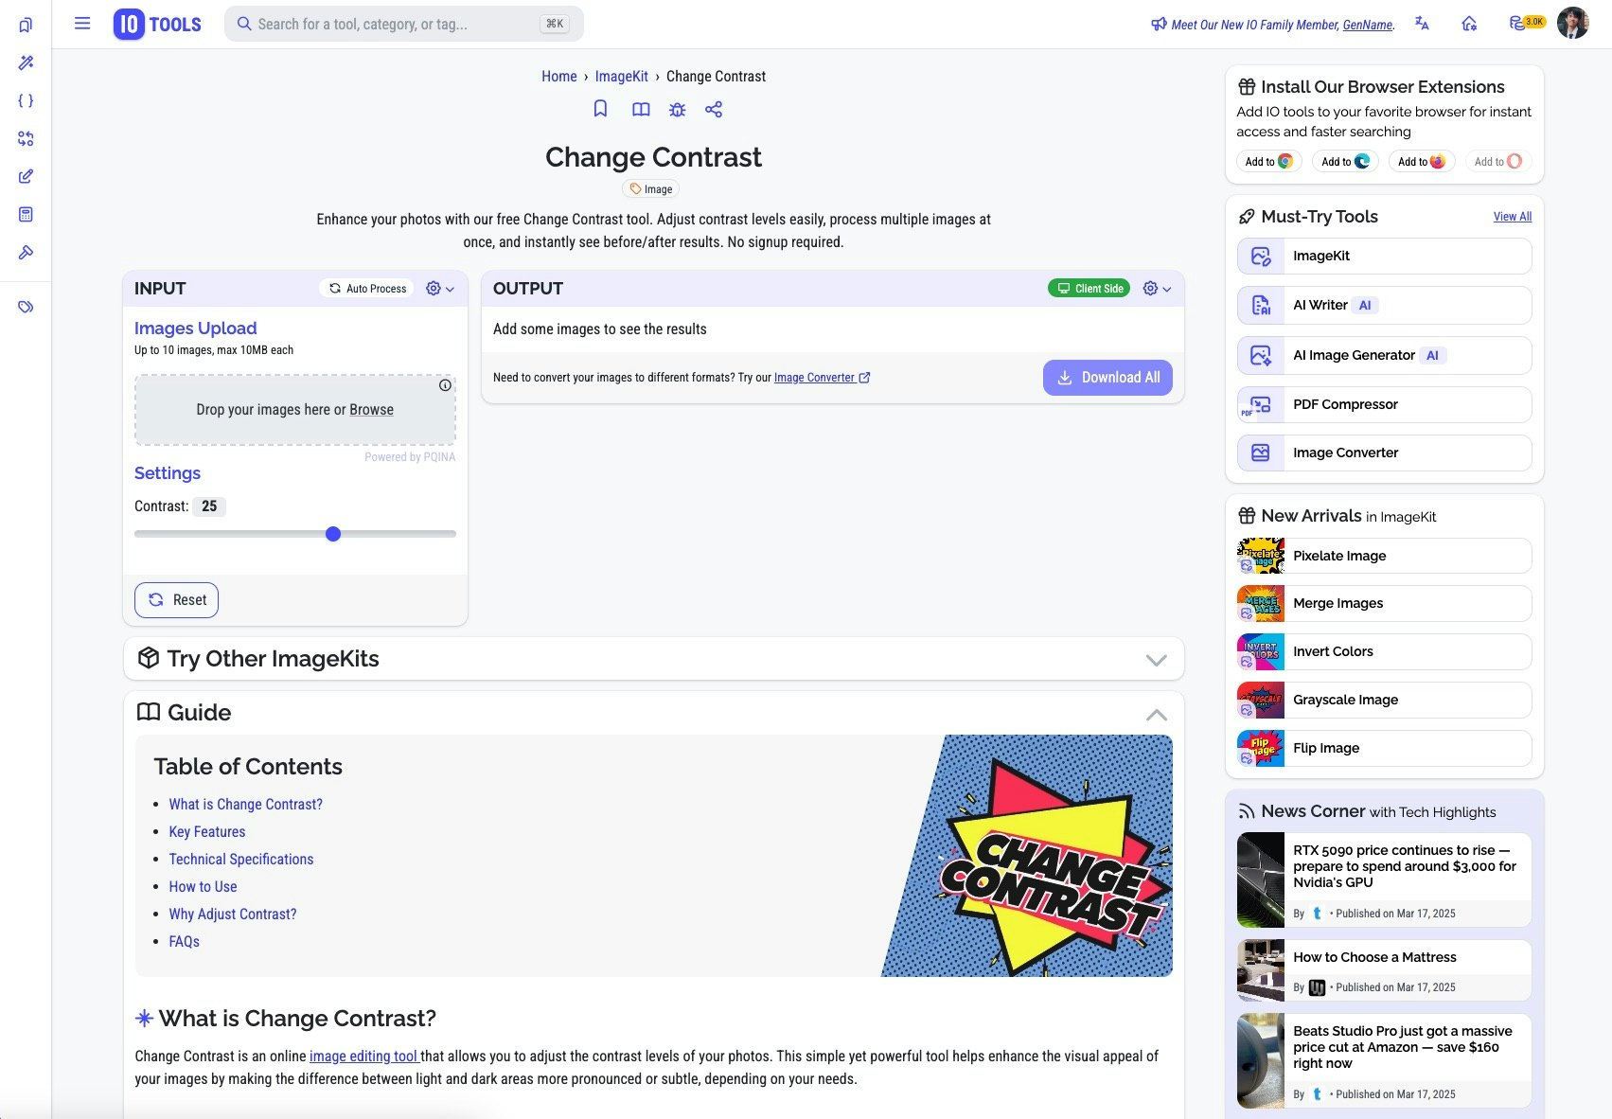The image size is (1612, 1119).
Task: Open the calculator sidebar category
Action: [x=26, y=214]
